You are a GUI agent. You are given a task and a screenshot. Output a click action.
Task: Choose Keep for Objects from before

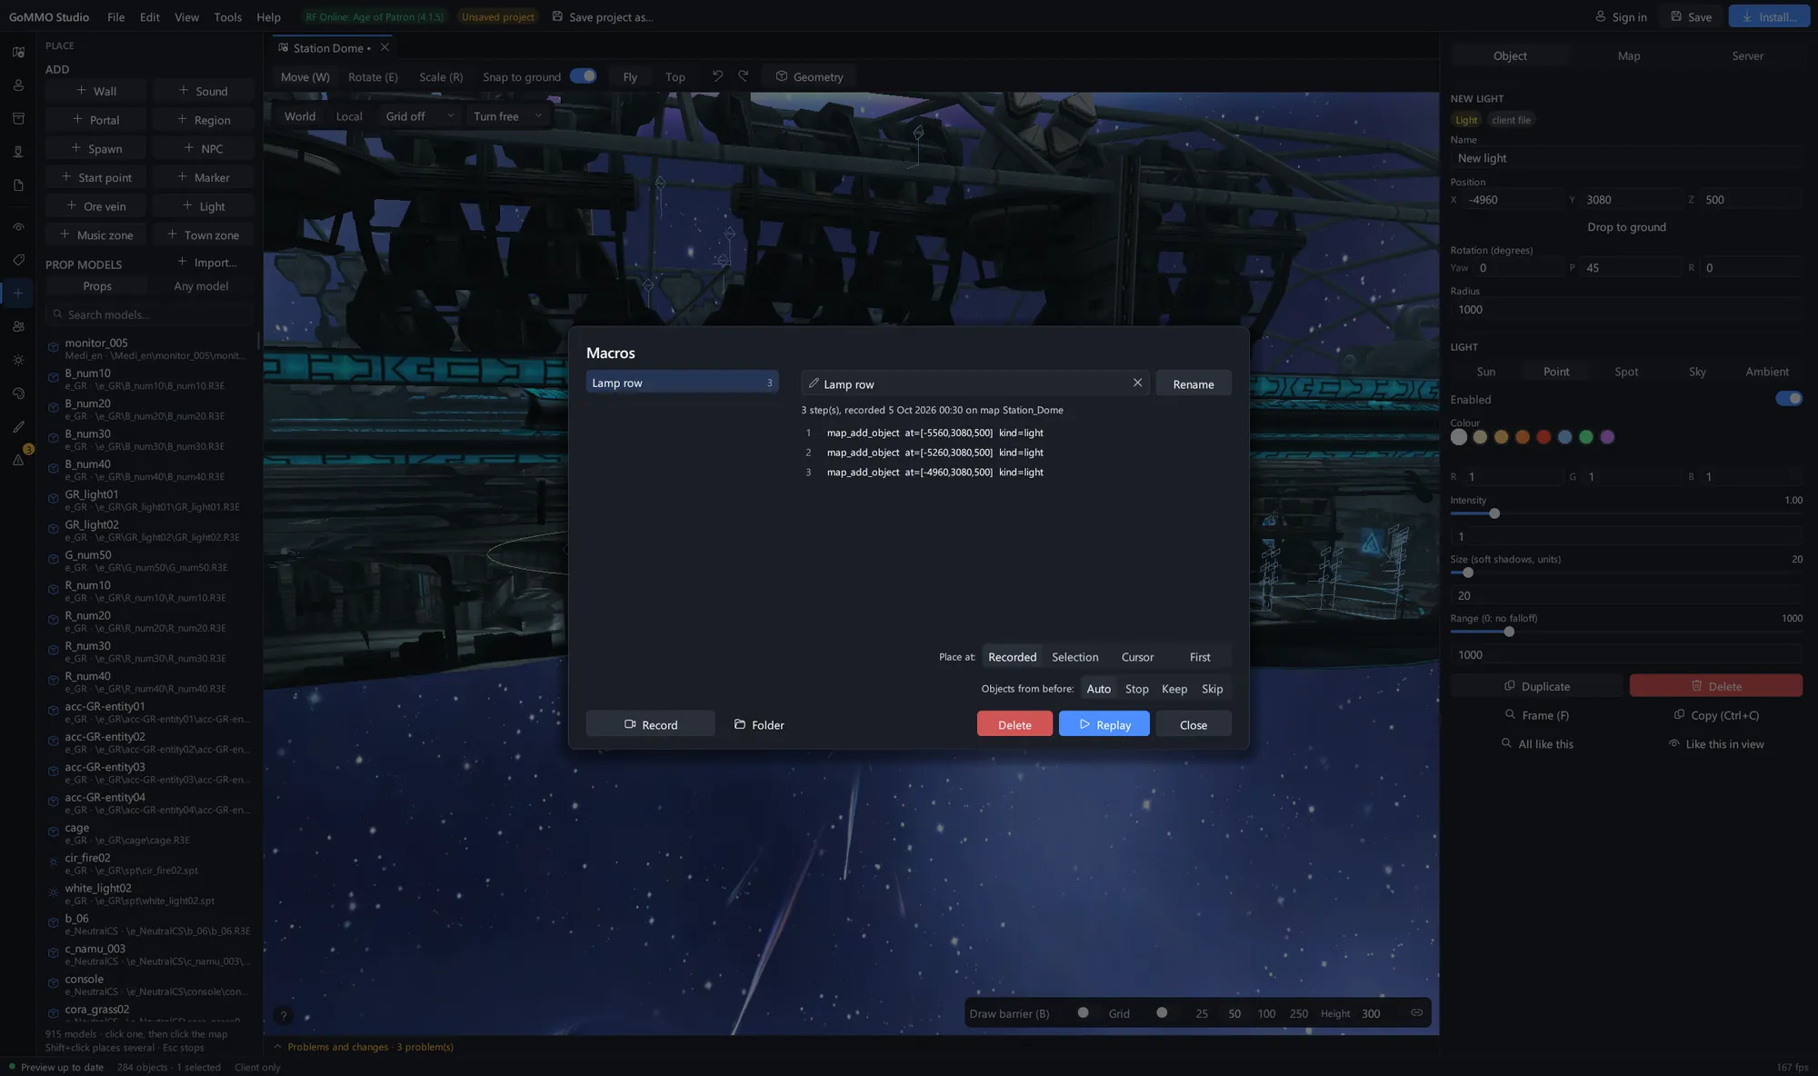(x=1174, y=689)
